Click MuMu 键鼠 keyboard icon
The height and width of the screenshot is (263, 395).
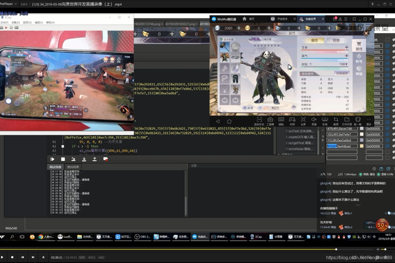click(281, 121)
